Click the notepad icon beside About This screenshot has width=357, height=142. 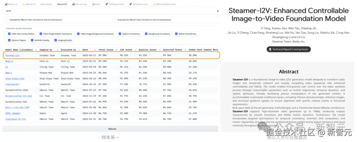93,4
